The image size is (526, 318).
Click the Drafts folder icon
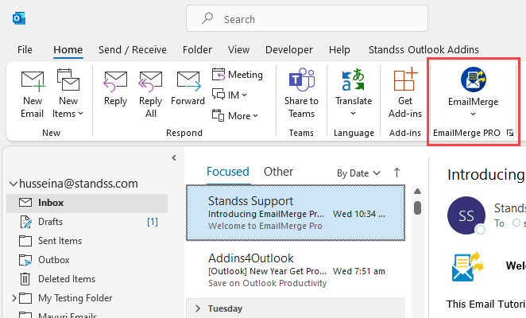(x=25, y=222)
